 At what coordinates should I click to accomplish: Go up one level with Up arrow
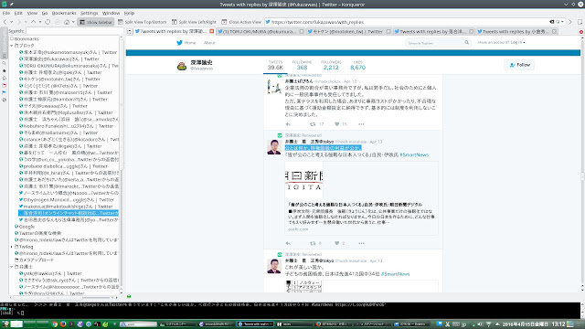point(33,22)
